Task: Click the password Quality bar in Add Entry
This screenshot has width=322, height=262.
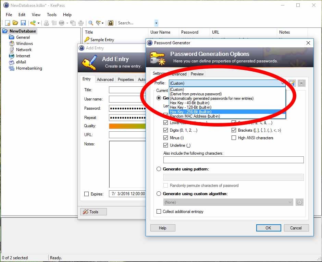Action: (x=127, y=126)
